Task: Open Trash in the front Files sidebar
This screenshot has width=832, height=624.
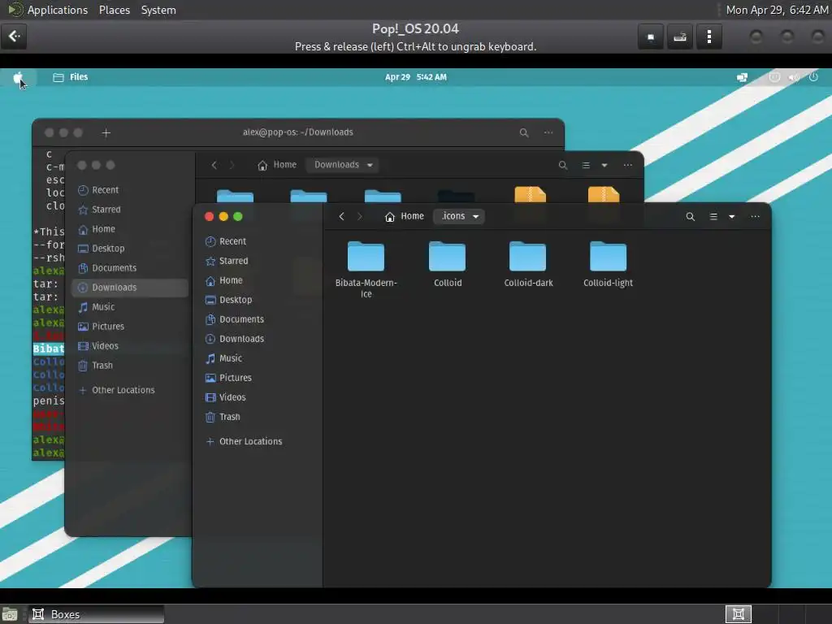Action: pos(257,417)
